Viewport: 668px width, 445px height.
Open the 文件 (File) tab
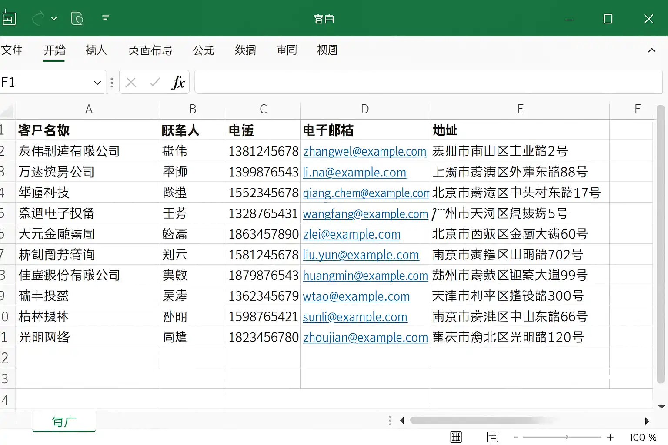[12, 50]
